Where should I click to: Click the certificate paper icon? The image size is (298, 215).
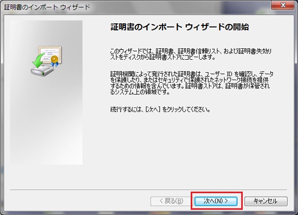coord(50,55)
